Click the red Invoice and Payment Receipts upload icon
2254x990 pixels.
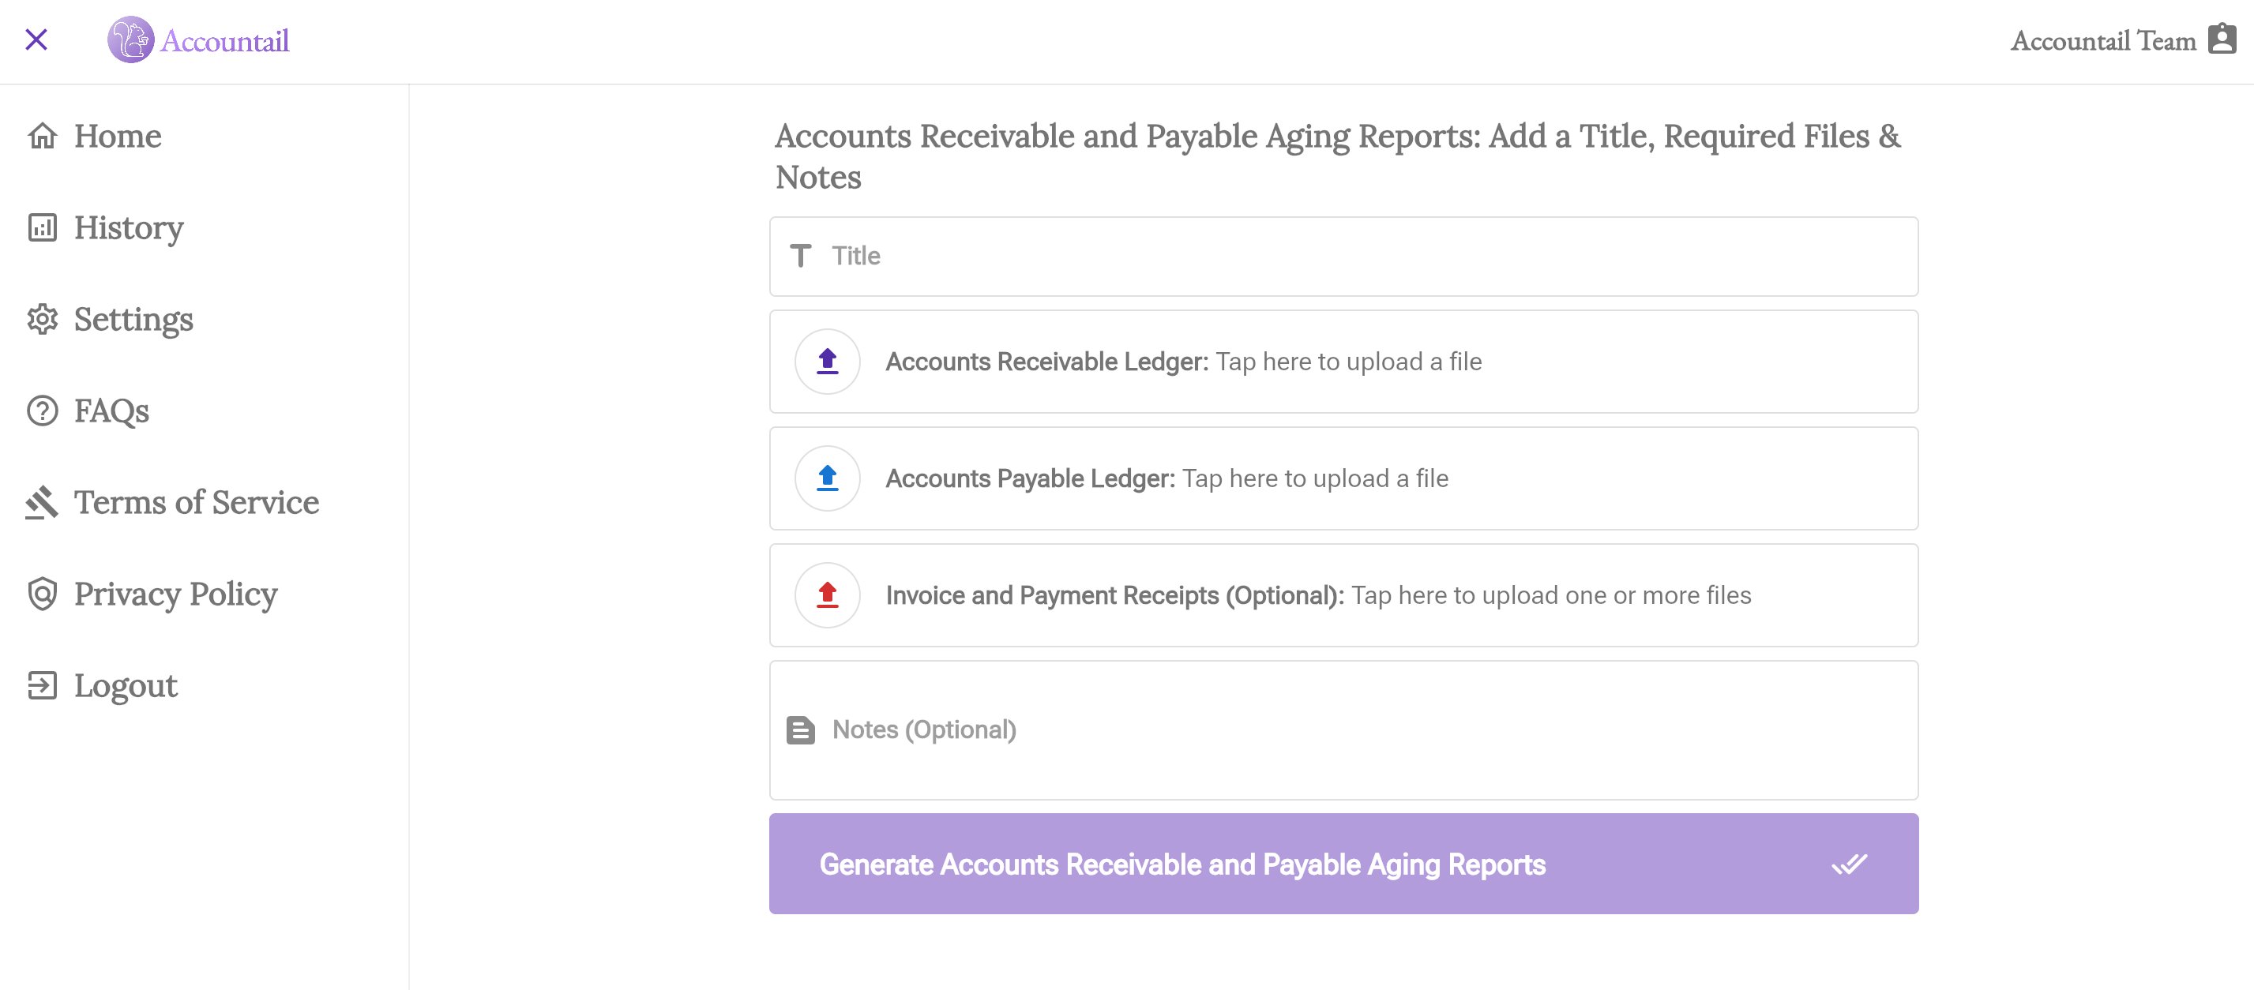click(826, 594)
